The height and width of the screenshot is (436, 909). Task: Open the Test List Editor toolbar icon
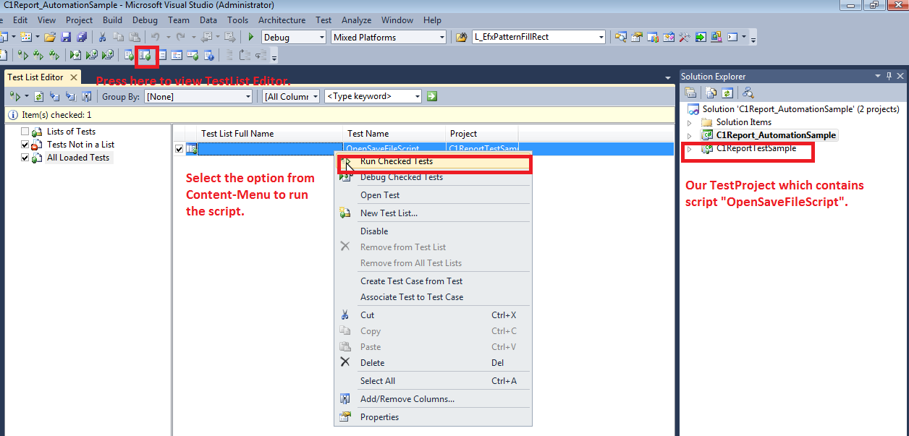click(x=145, y=55)
